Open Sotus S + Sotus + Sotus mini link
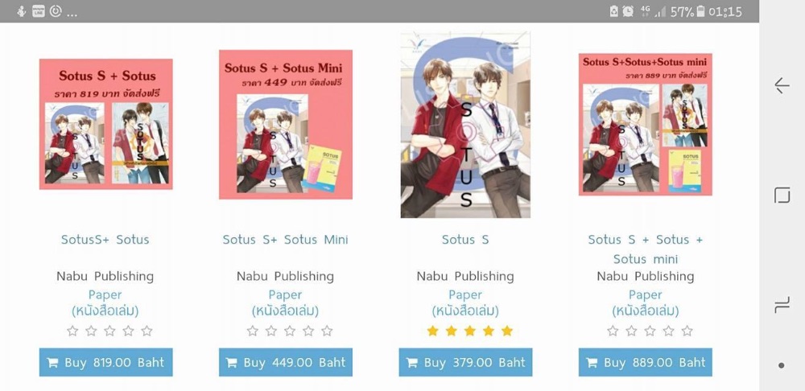Image resolution: width=805 pixels, height=391 pixels. 646,249
